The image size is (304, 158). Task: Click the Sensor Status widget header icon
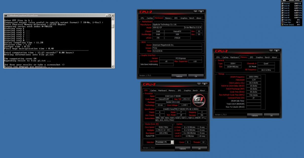284,1
